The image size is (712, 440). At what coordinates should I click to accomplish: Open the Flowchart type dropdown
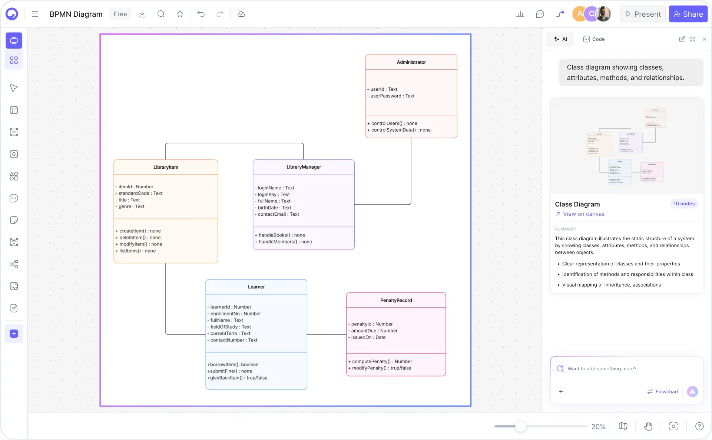click(663, 391)
